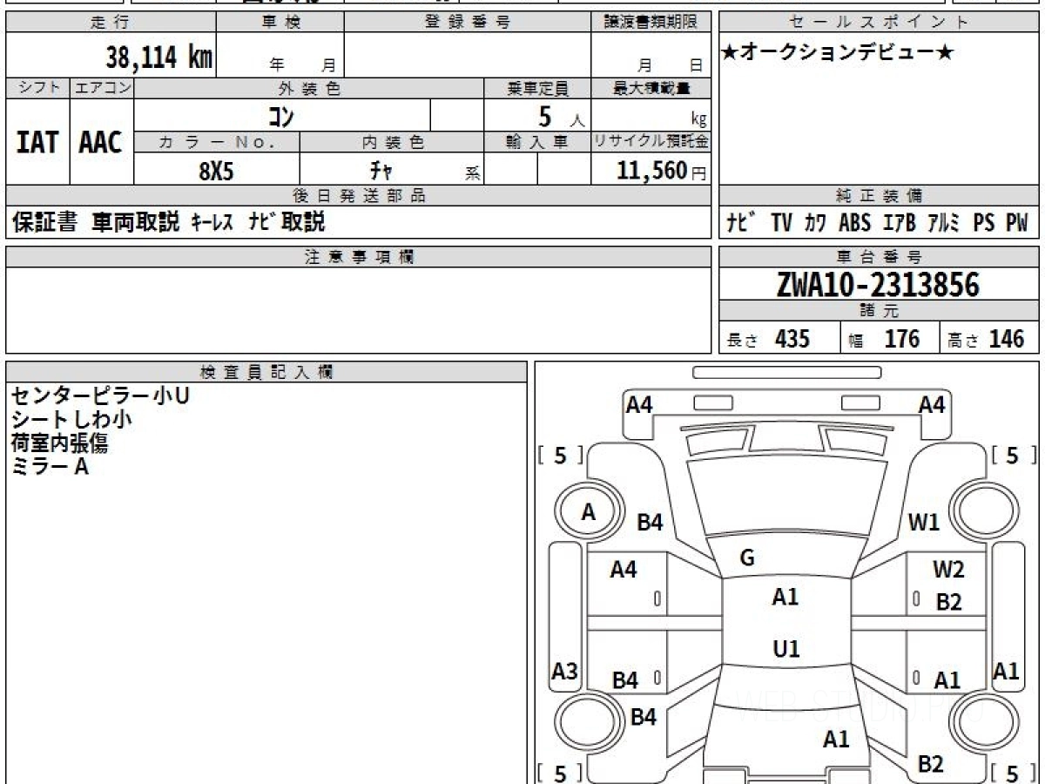Select the inspector note ミラー A

(x=51, y=467)
